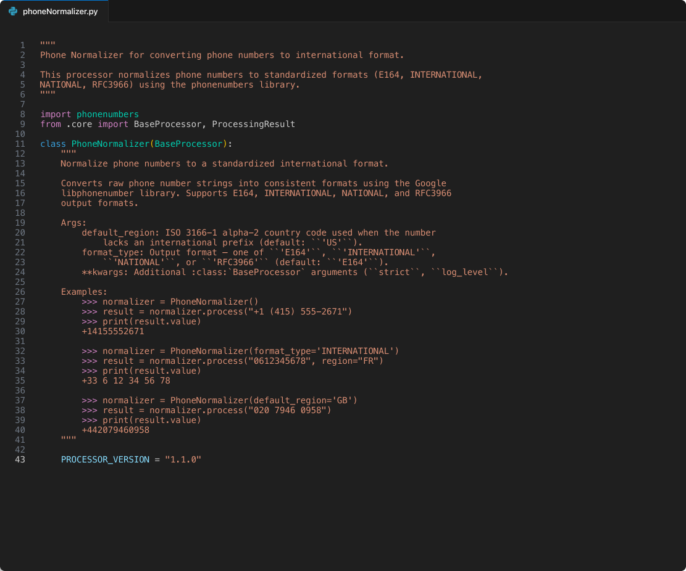Click process("+1 (415) 555-2671") line
The height and width of the screenshot is (571, 686).
click(217, 311)
